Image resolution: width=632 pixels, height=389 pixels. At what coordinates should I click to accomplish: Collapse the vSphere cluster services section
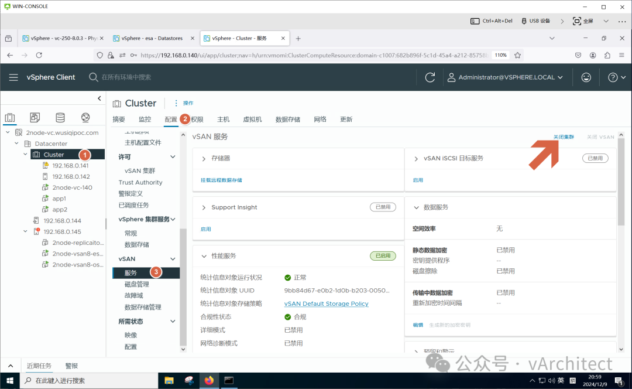pyautogui.click(x=173, y=219)
